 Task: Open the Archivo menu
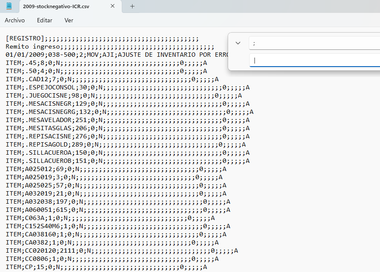click(15, 20)
